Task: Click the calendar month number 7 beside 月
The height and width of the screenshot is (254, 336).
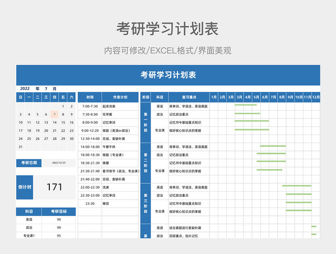Action: [46, 89]
